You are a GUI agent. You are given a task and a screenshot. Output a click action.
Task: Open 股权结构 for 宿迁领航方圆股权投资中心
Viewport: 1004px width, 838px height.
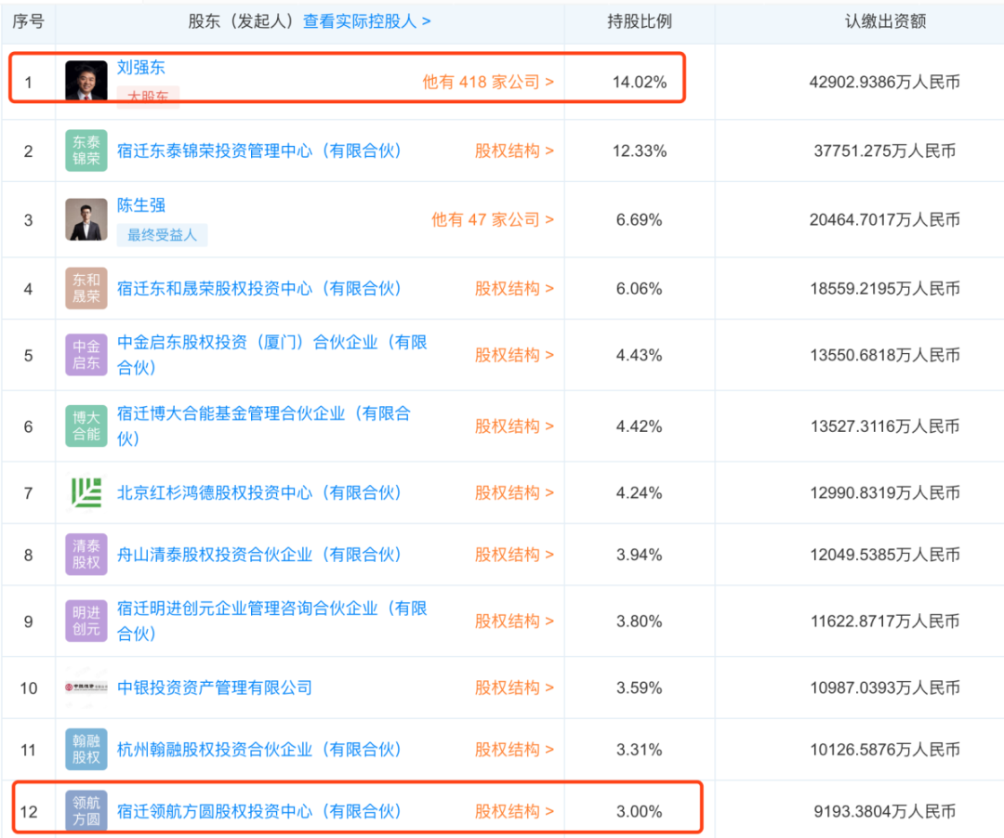coord(514,812)
